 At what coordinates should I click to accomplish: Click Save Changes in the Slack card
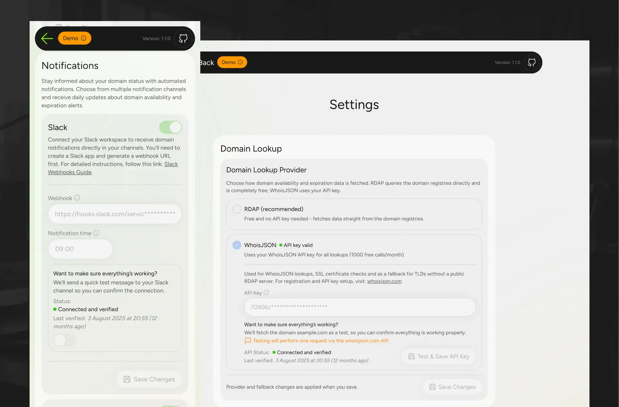149,379
